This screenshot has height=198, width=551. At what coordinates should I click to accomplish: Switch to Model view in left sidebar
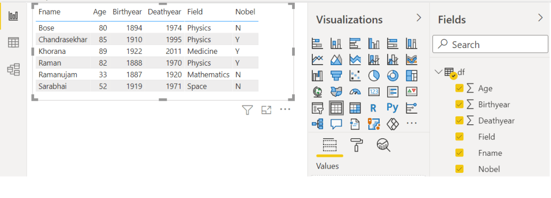13,69
